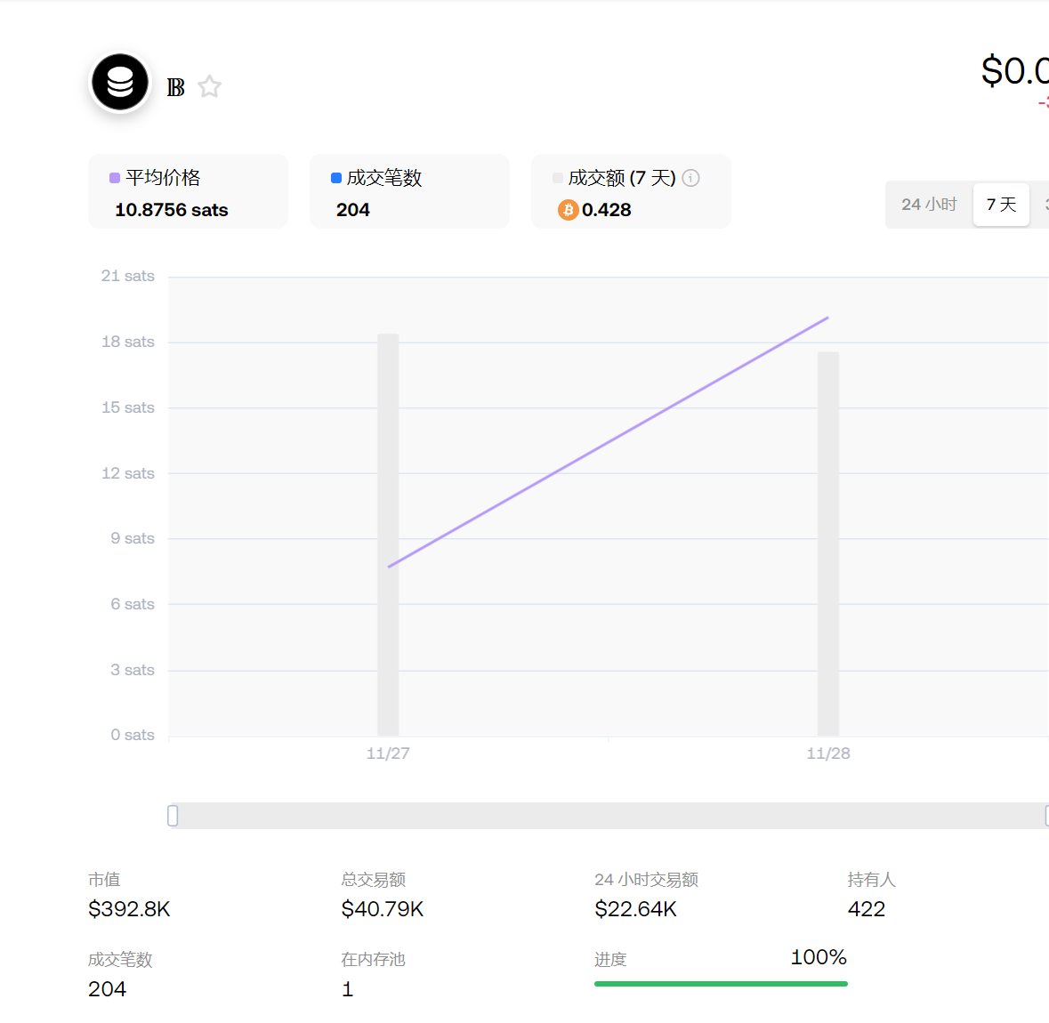Click the 持有人 label
This screenshot has width=1049, height=1023.
(x=871, y=879)
